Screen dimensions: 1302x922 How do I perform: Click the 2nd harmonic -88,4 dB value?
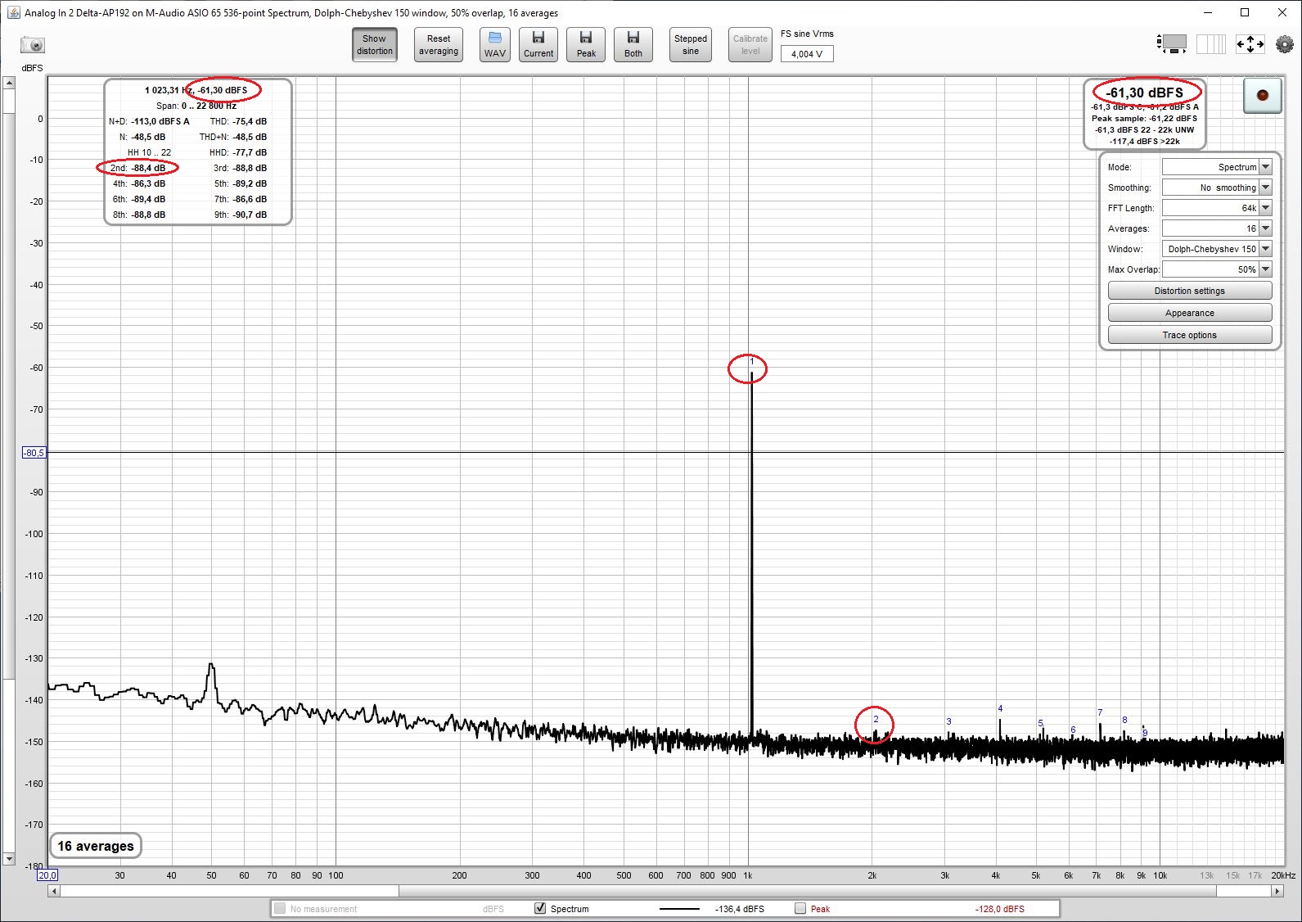point(148,168)
